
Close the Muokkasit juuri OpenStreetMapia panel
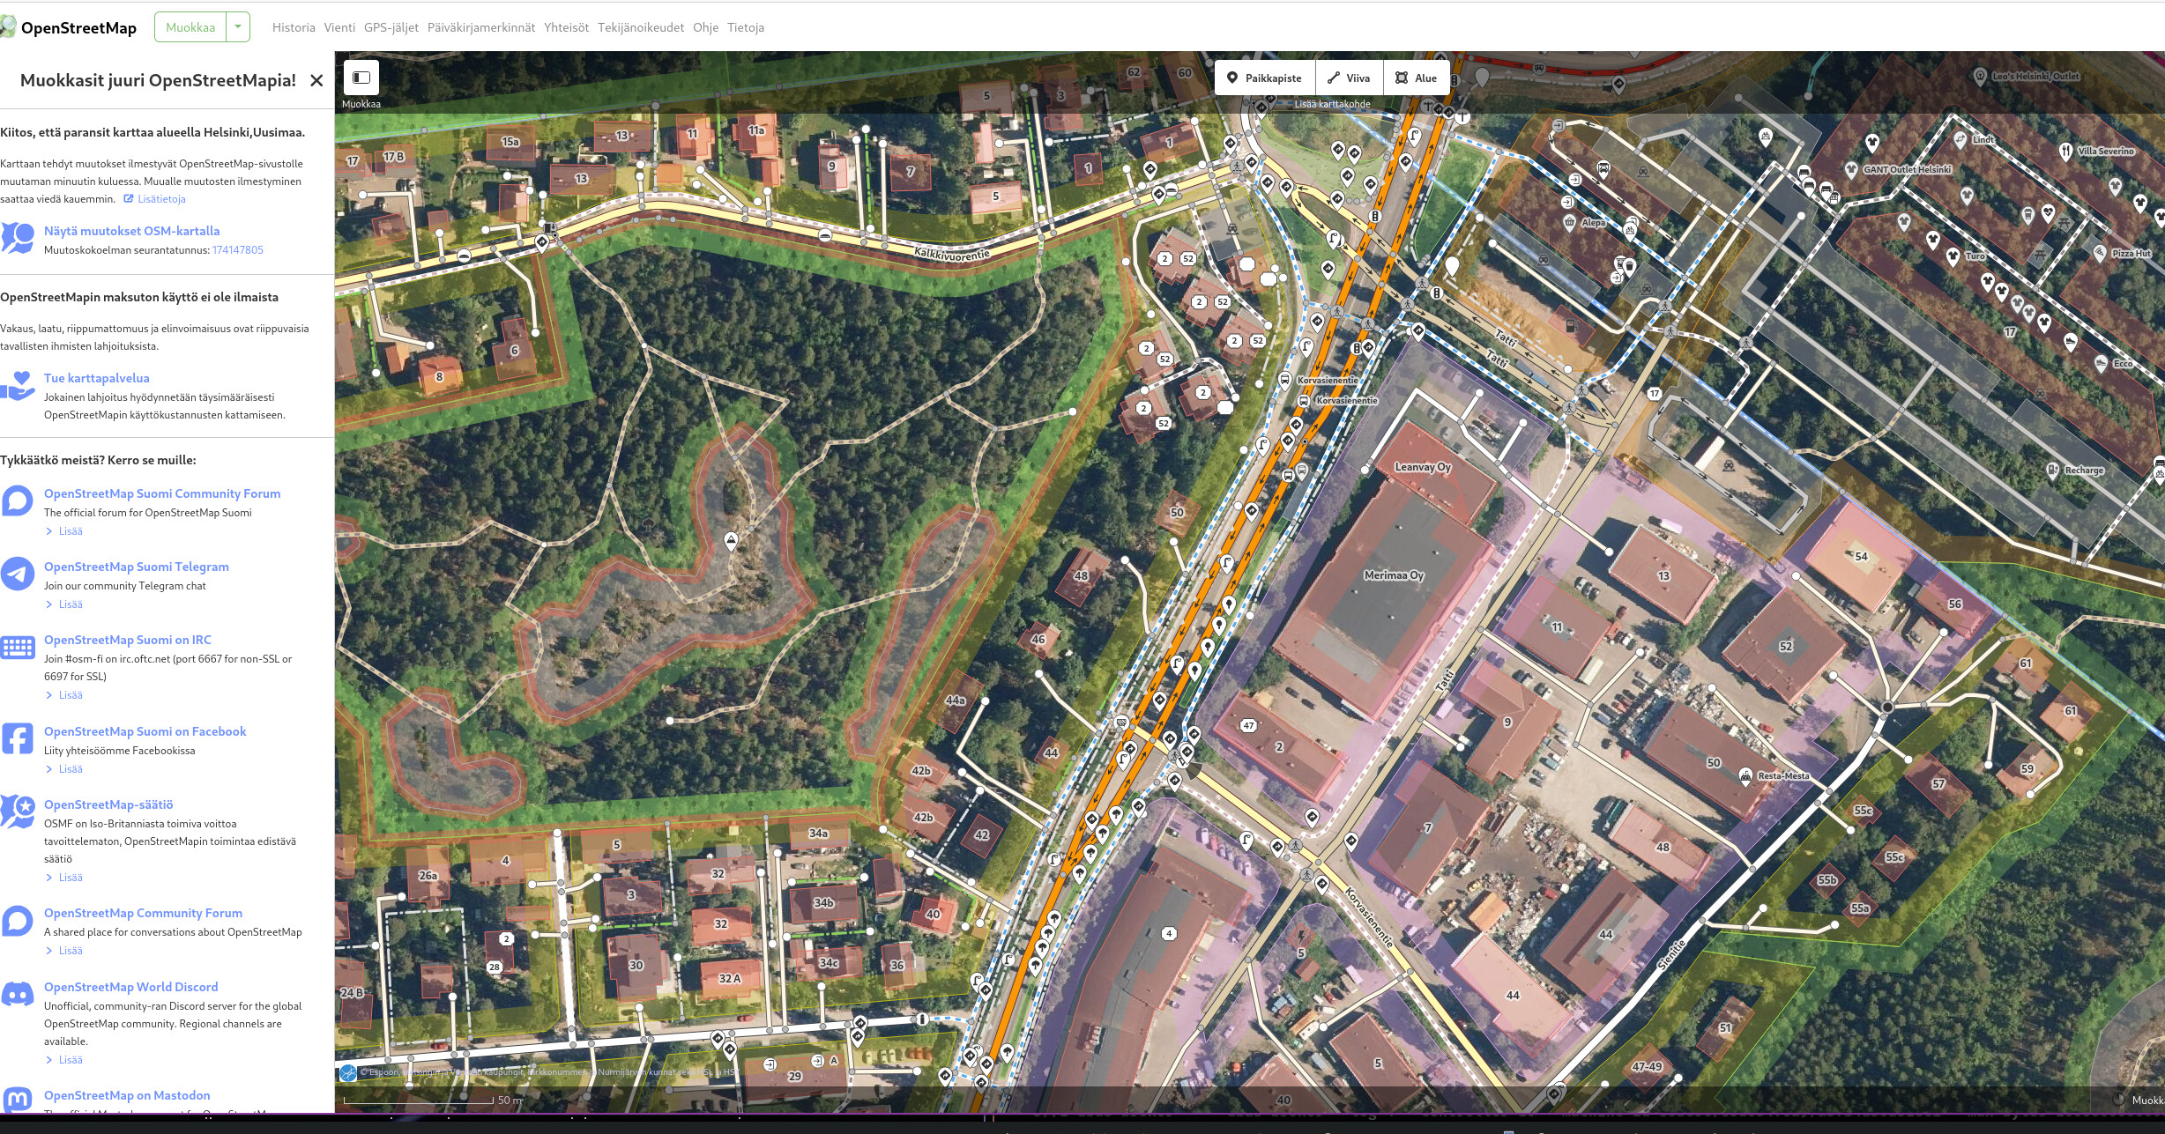tap(316, 81)
